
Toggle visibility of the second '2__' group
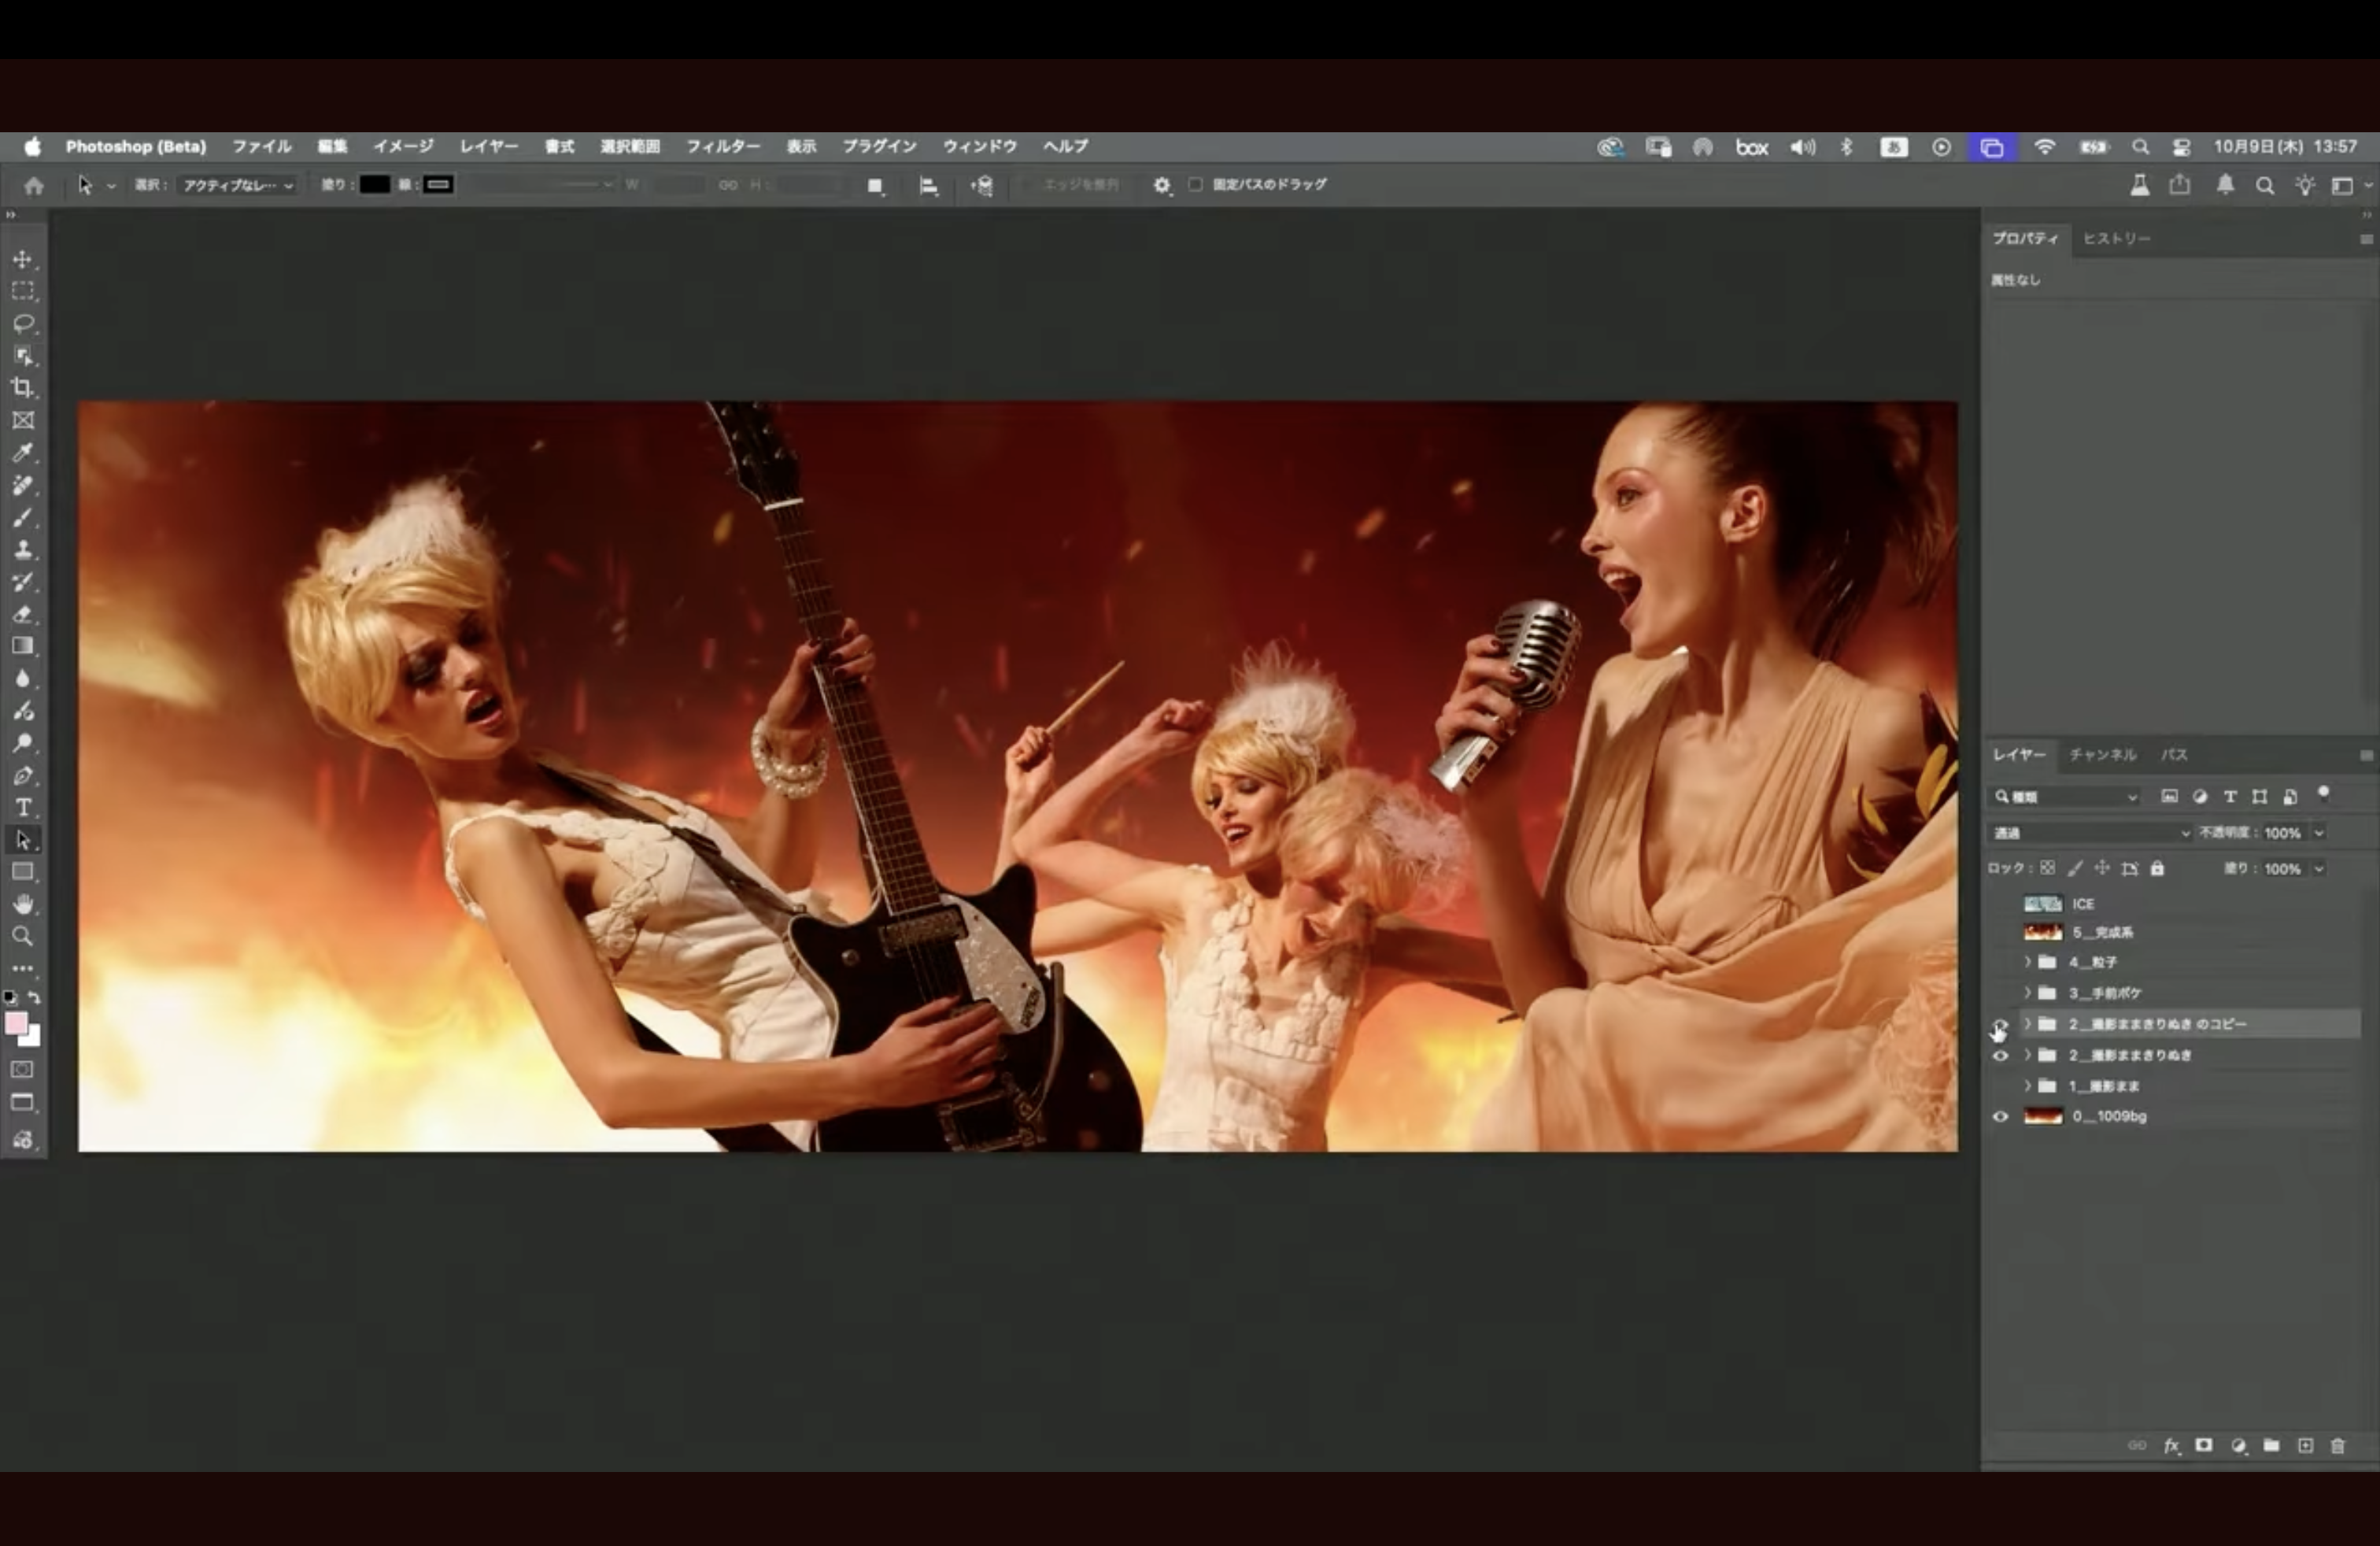(2000, 1056)
